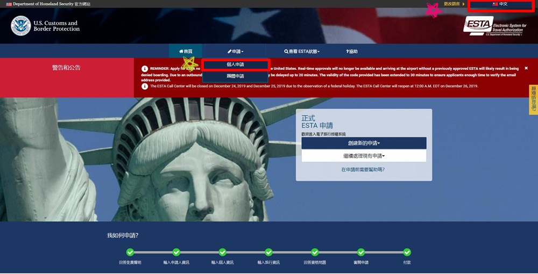This screenshot has height=274, width=538.
Task: Expand the 創建新的申請 dropdown button
Action: click(x=364, y=143)
